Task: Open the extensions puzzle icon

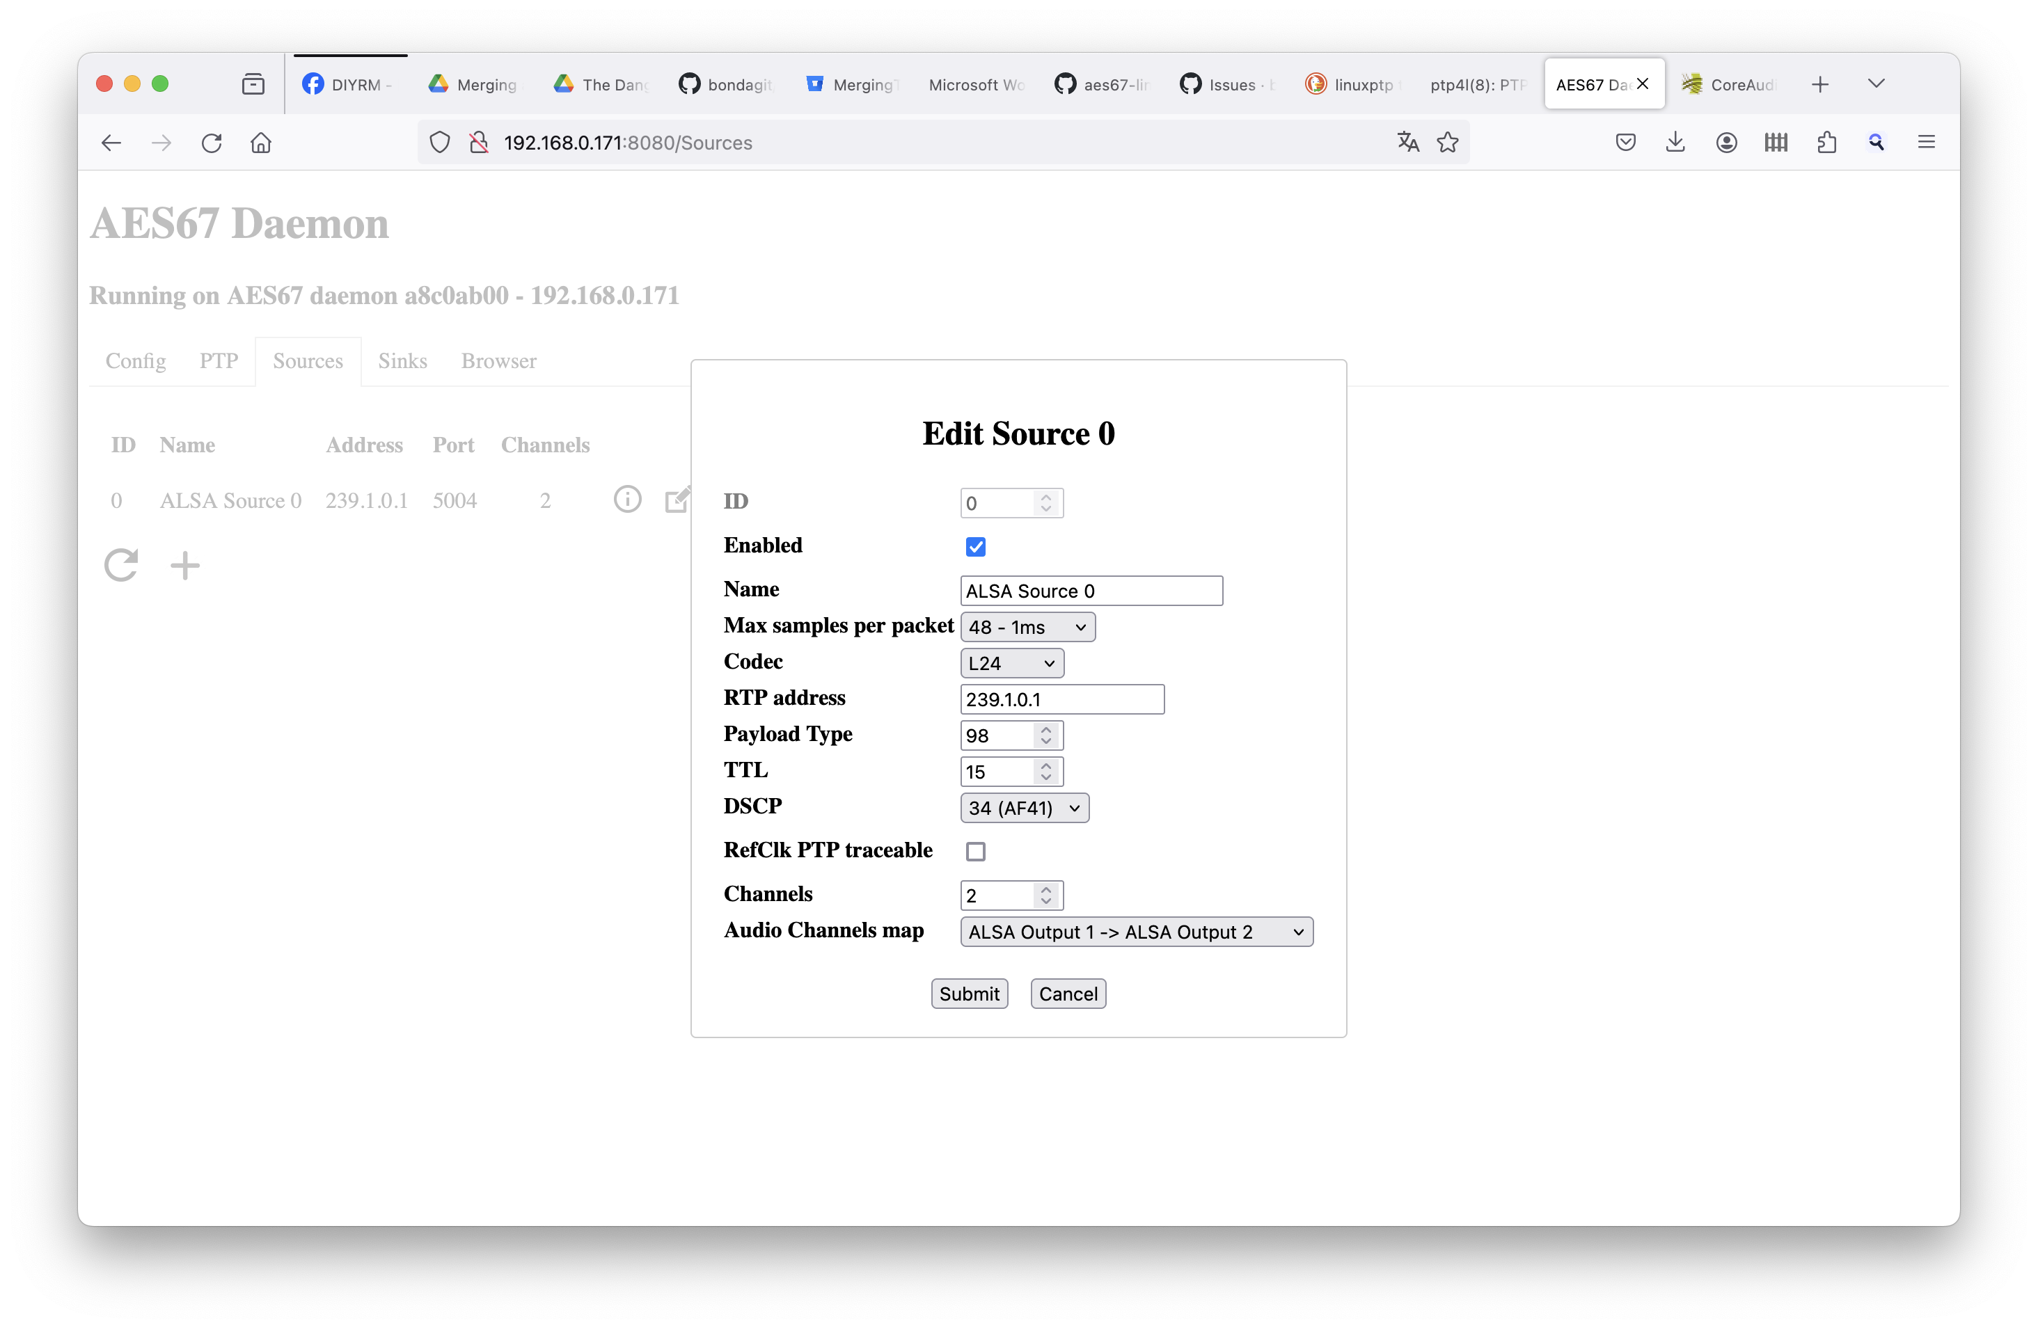Action: pos(1826,142)
